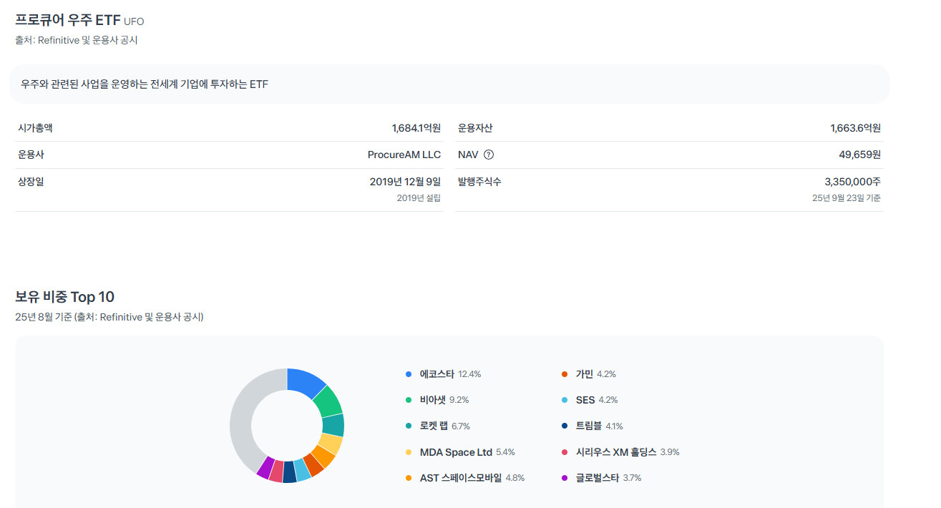
Task: Select the 가민 holding label
Action: pos(585,374)
